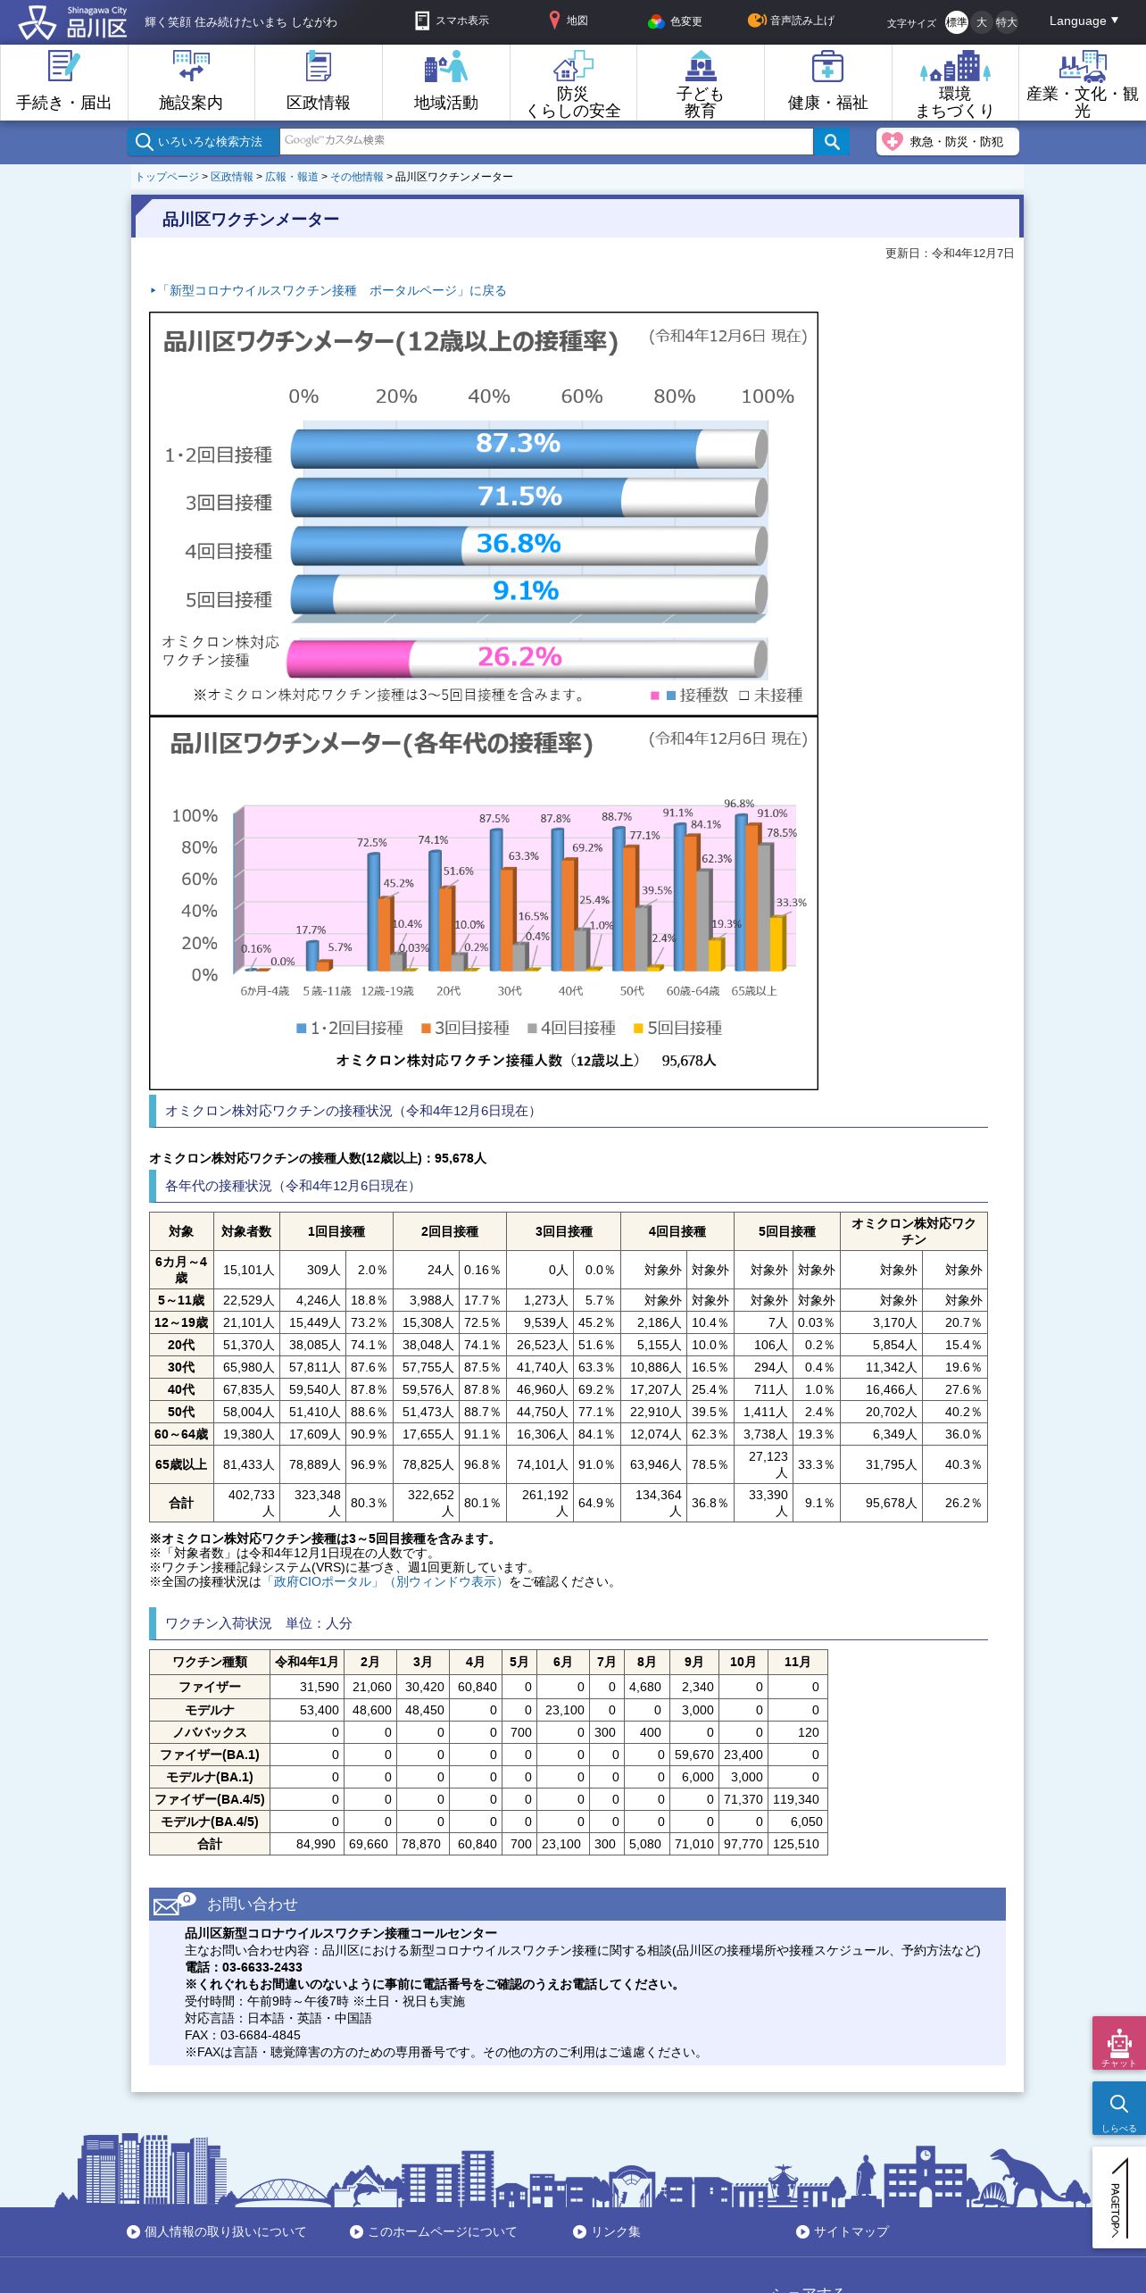Open the 防災 くらしの安全 menu
1146x2293 pixels.
click(x=573, y=82)
